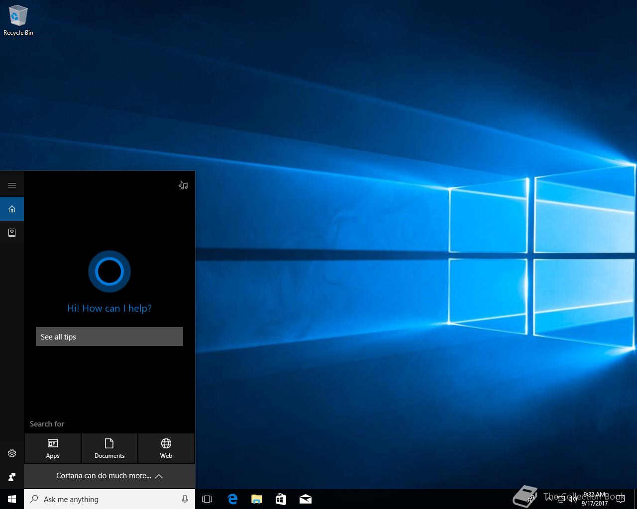Open Cortana's Notebook from the sidebar

[x=12, y=232]
